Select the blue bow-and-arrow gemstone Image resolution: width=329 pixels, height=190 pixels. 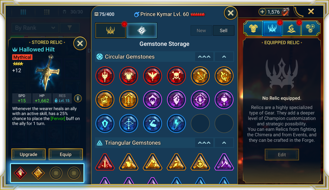point(129,124)
